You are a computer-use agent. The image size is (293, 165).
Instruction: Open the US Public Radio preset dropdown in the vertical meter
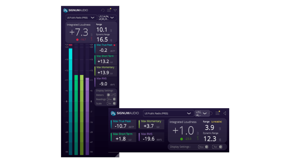click(x=81, y=18)
